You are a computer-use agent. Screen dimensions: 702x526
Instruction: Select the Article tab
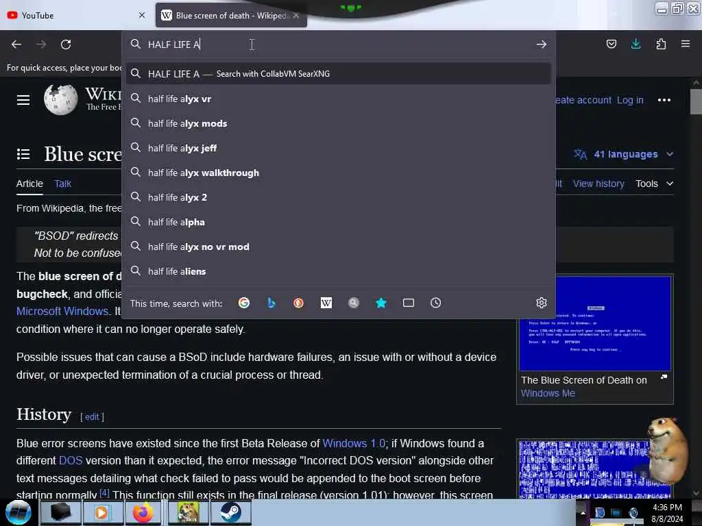coord(29,184)
